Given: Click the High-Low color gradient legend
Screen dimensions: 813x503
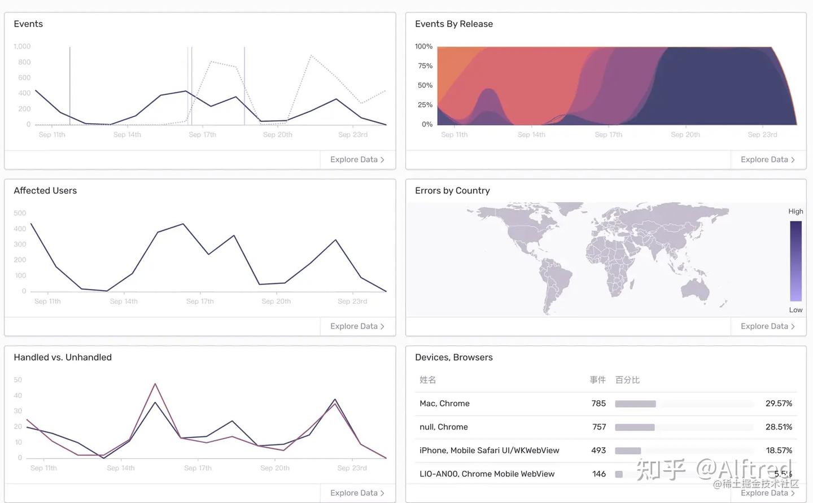Looking at the screenshot, I should click(x=795, y=261).
